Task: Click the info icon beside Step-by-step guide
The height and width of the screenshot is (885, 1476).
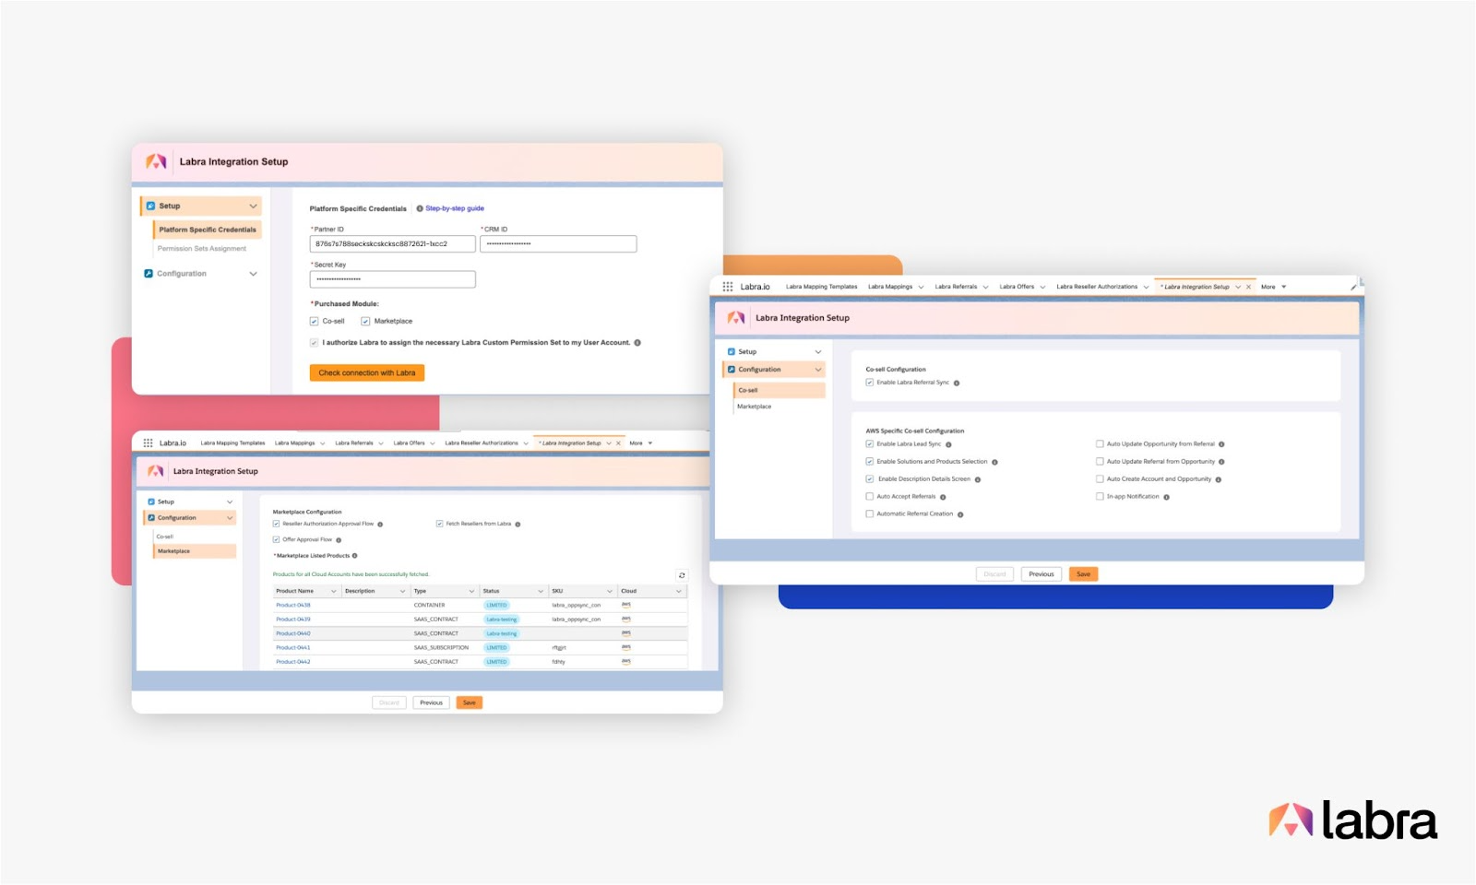Action: coord(420,208)
